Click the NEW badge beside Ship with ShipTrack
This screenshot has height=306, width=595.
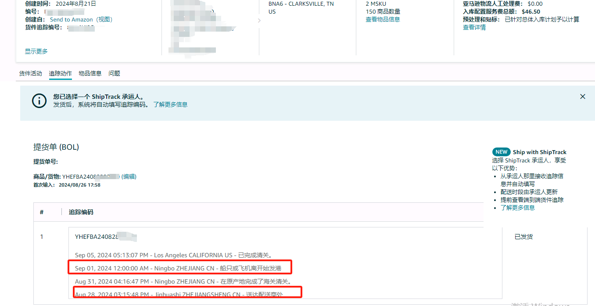(x=501, y=152)
